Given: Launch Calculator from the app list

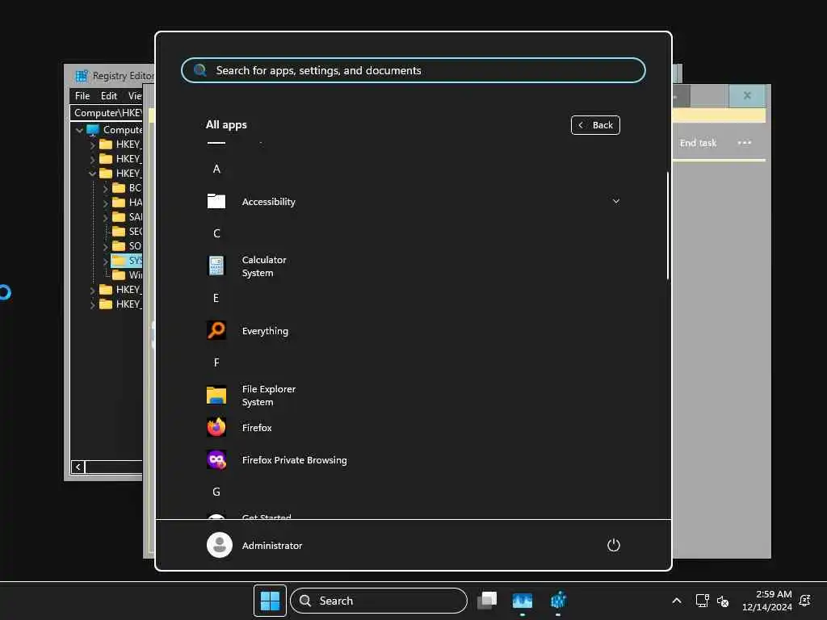Looking at the screenshot, I should (413, 266).
